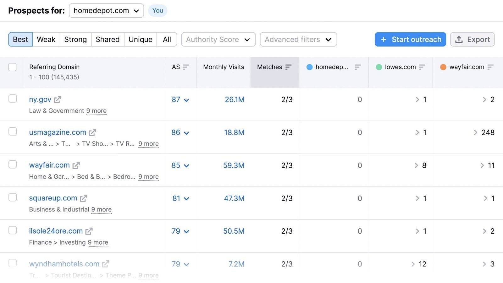Screen dimensions: 503x283
Task: Check the wyndhamhotels.com row checkbox
Action: (x=13, y=263)
